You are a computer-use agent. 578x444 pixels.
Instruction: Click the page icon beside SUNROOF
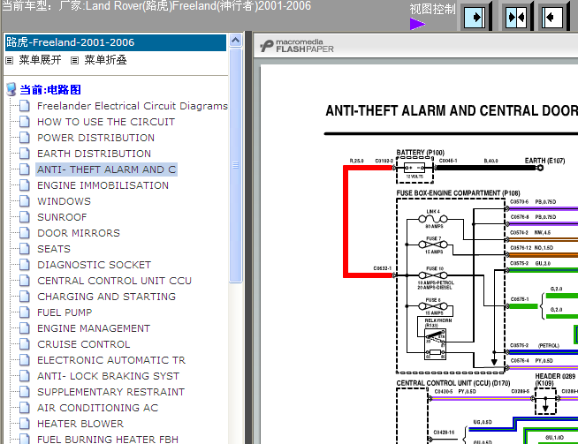(x=25, y=217)
